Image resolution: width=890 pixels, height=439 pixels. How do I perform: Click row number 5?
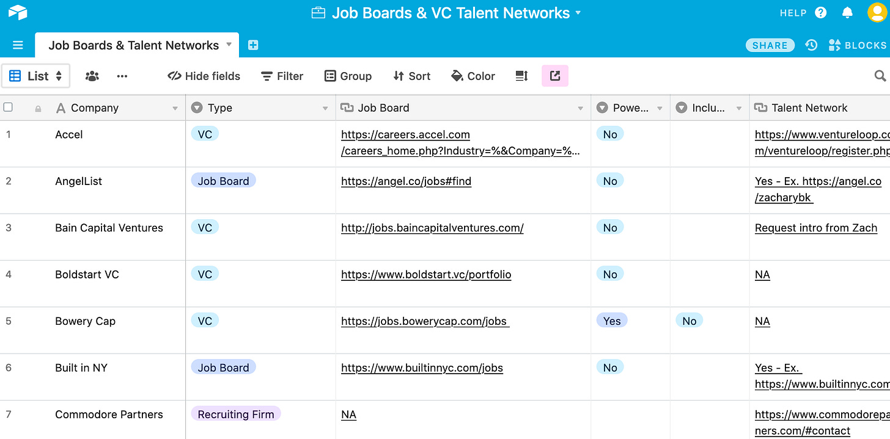coord(9,321)
